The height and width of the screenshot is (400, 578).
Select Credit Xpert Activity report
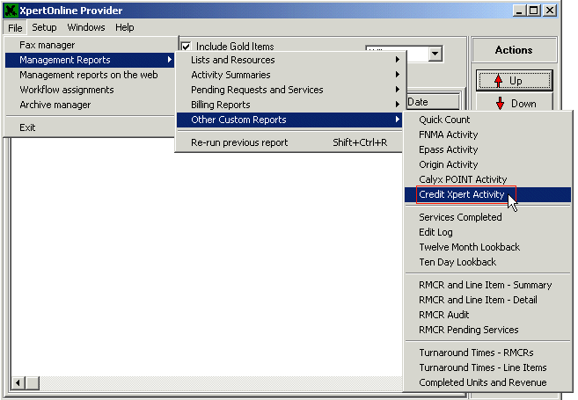[487, 194]
